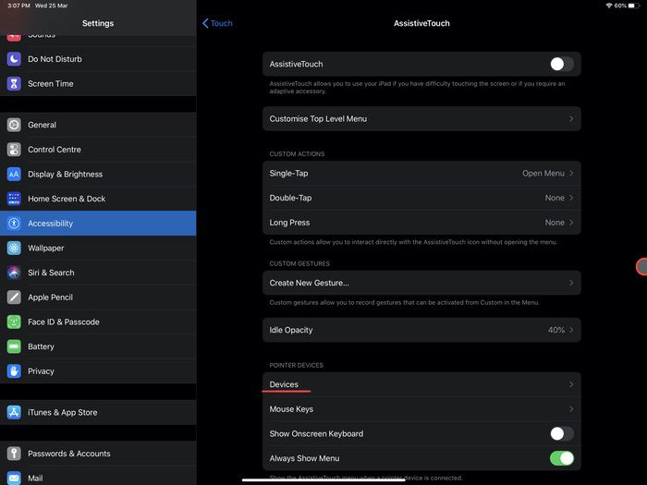
Task: Tap the Accessibility figure icon
Action: [14, 224]
